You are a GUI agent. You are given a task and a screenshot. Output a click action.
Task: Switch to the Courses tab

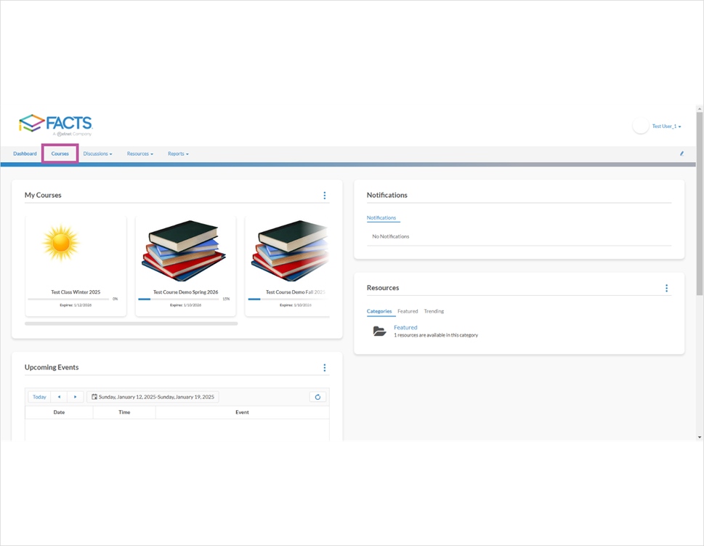point(59,153)
